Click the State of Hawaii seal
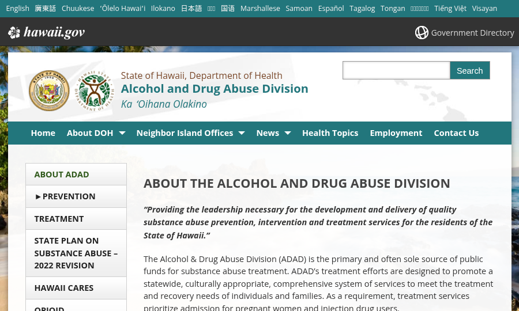Screen dimensions: 519x311 click(49, 90)
